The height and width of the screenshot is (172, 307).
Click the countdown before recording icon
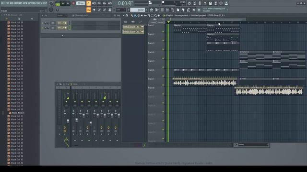click(99, 3)
